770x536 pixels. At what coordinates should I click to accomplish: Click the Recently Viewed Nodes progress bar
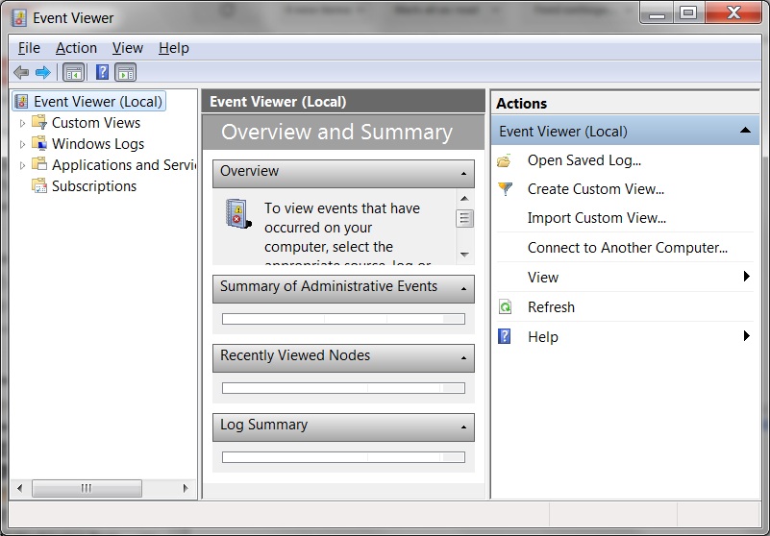pyautogui.click(x=343, y=388)
